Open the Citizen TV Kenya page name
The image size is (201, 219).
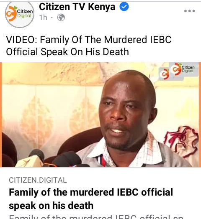[77, 7]
